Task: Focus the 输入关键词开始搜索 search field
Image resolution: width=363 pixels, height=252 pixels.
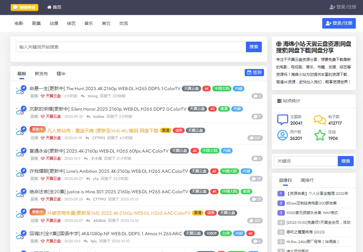Action: [131, 47]
